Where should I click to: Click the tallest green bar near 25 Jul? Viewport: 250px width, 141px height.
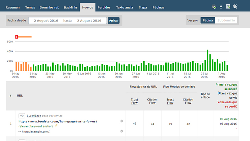coord(207,60)
